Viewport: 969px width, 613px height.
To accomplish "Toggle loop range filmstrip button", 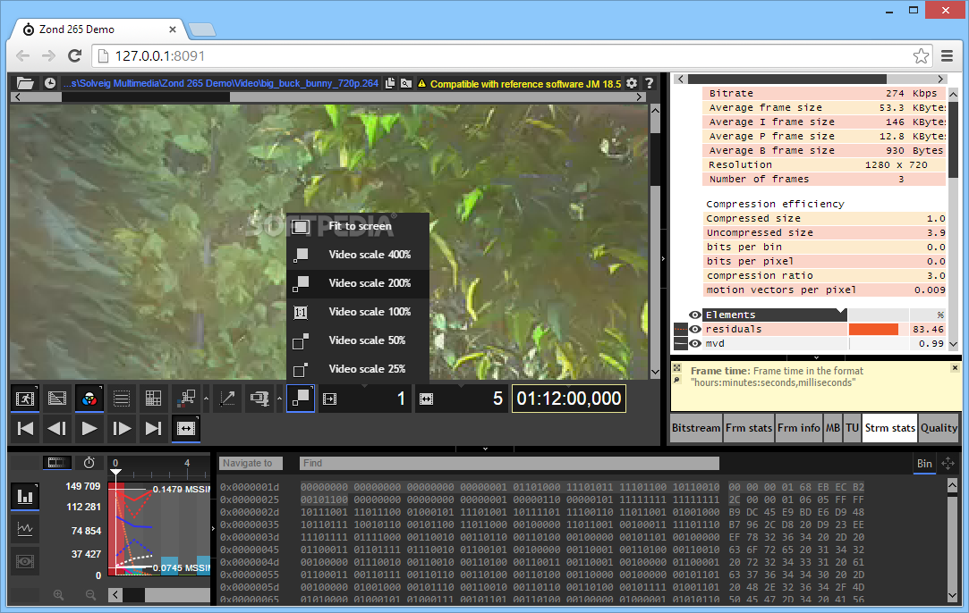I will [x=185, y=428].
